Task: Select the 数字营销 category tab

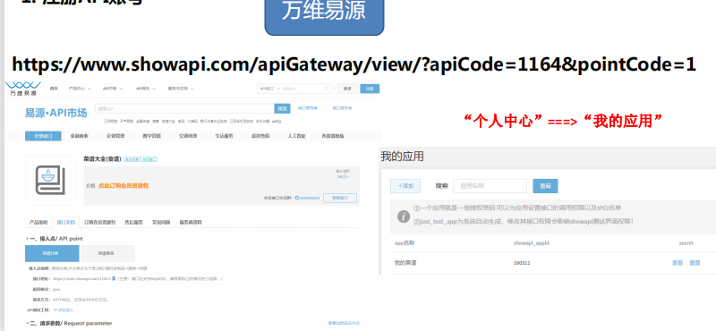Action: tap(151, 136)
